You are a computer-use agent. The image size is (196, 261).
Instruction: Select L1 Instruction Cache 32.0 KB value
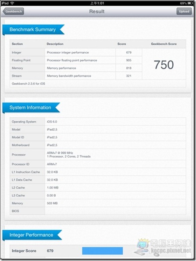(x=52, y=172)
